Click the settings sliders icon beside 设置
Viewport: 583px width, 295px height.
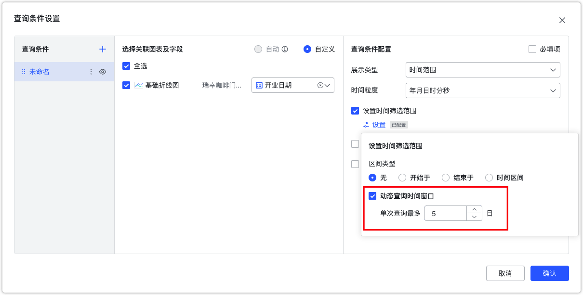click(x=366, y=125)
